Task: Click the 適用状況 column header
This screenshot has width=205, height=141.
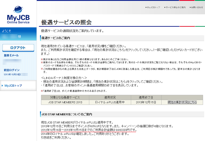Action: coord(110,98)
